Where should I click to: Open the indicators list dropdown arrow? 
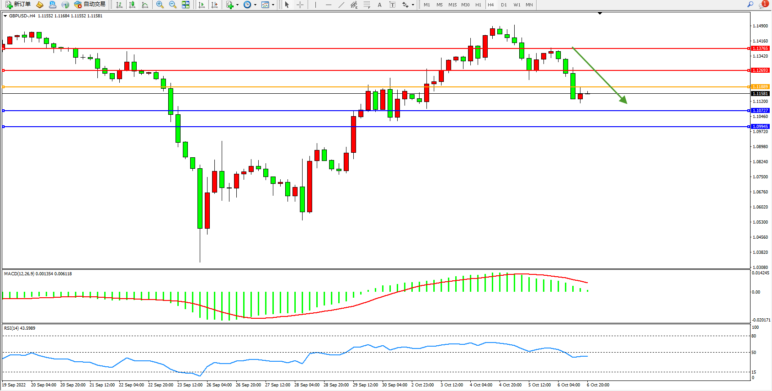coord(237,5)
